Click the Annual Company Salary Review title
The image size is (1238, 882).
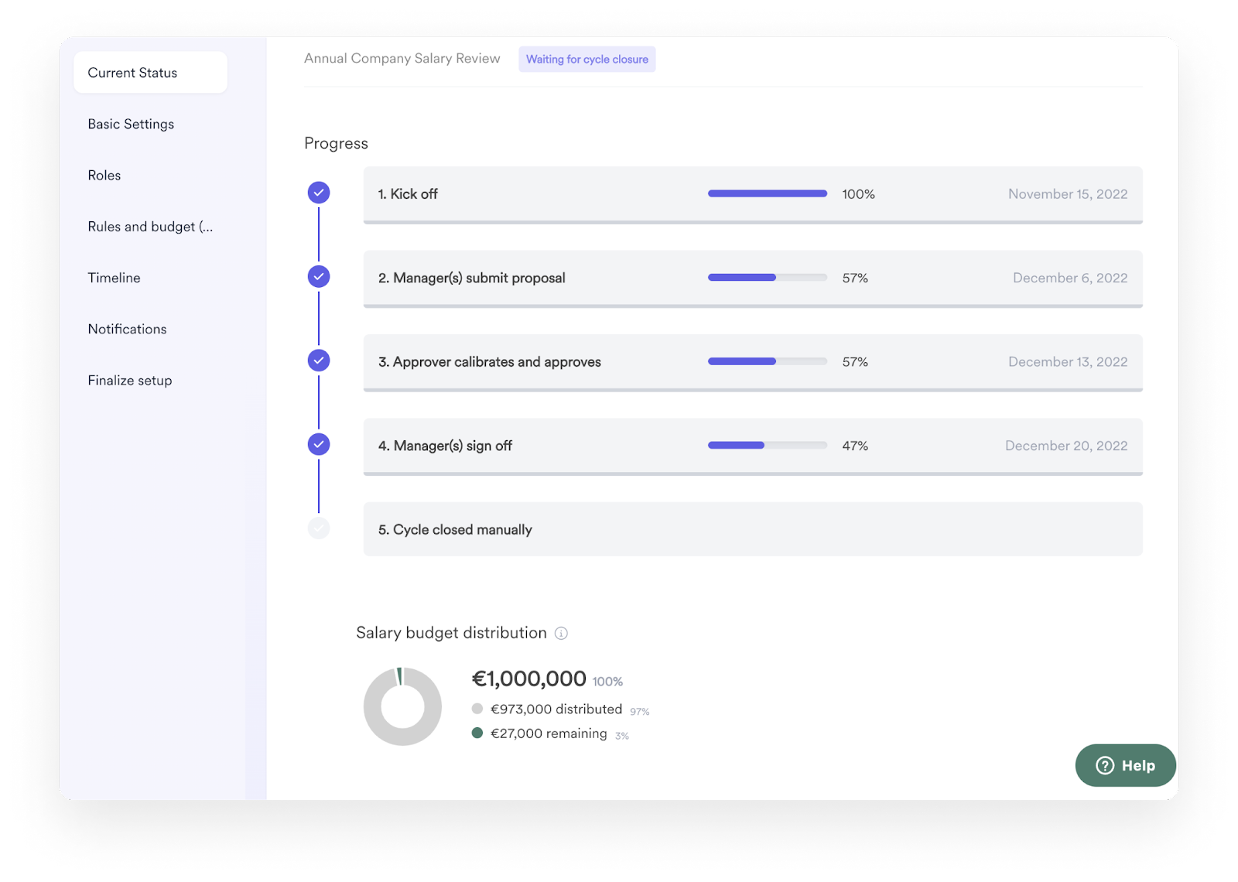click(x=402, y=59)
